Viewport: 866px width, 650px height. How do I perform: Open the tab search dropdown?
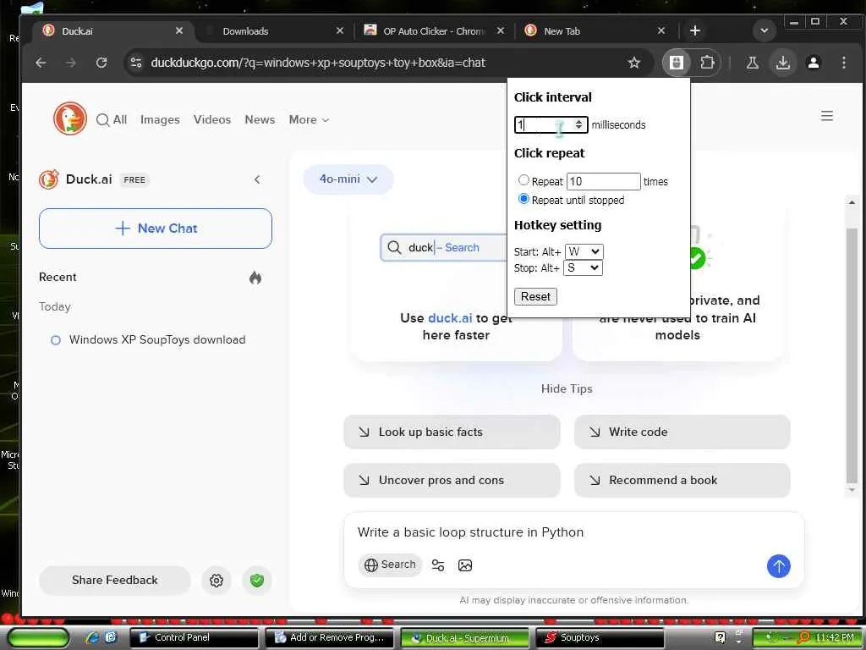click(x=765, y=31)
